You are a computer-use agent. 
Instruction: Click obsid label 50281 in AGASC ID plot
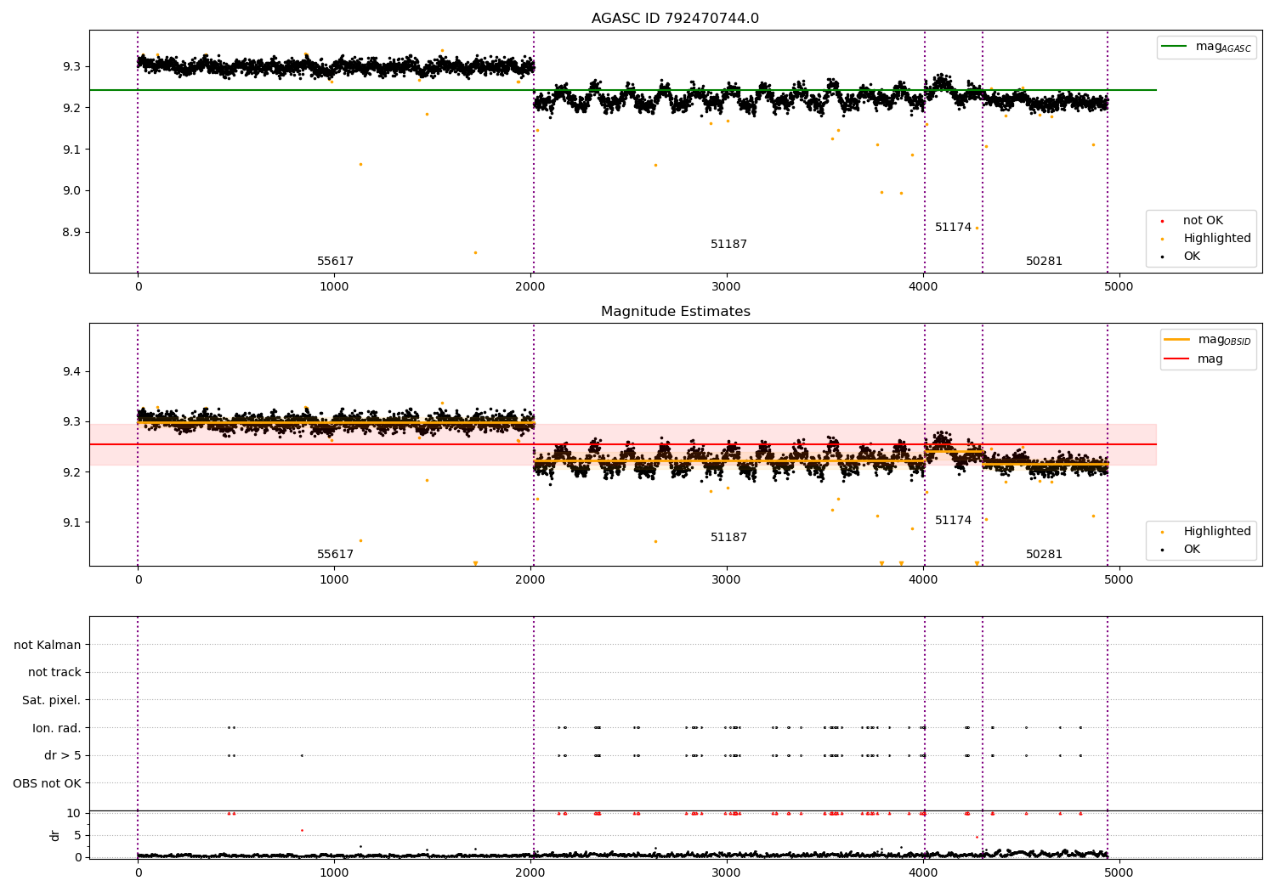click(1044, 262)
